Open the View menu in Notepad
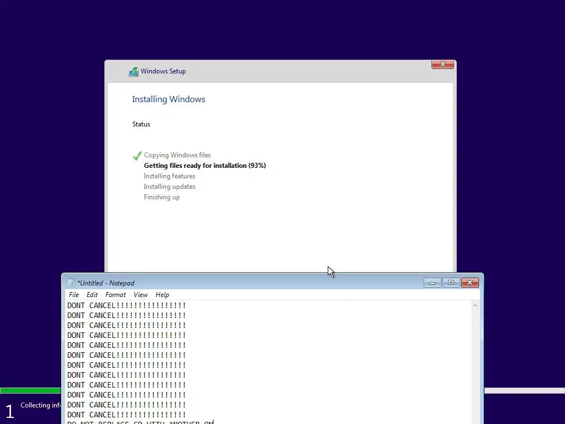 (x=141, y=295)
